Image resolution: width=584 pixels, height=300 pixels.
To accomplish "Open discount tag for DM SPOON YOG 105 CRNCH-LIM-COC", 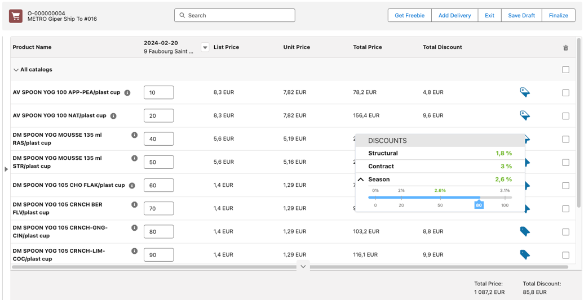I will pos(524,254).
